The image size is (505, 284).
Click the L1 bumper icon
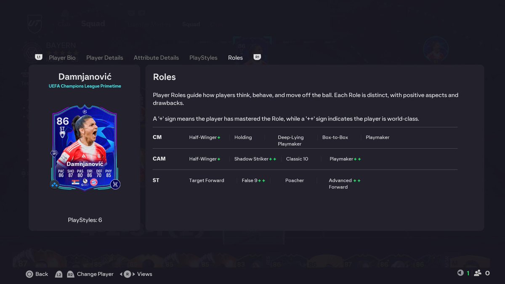[39, 57]
